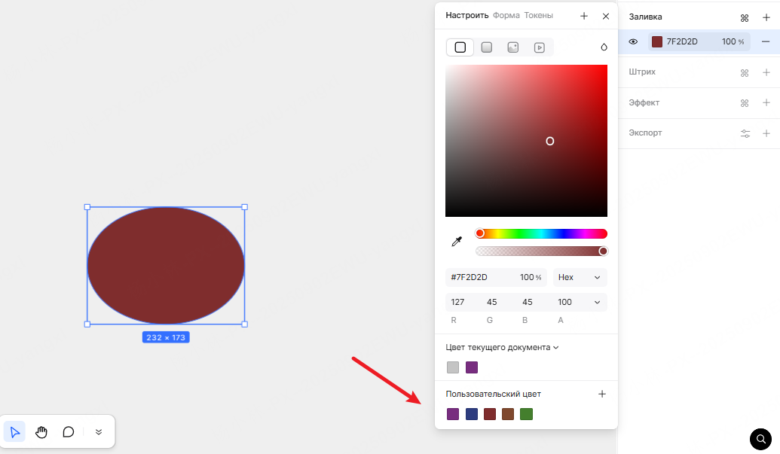This screenshot has height=454, width=780.
Task: Activate the comment tool
Action: pyautogui.click(x=68, y=431)
